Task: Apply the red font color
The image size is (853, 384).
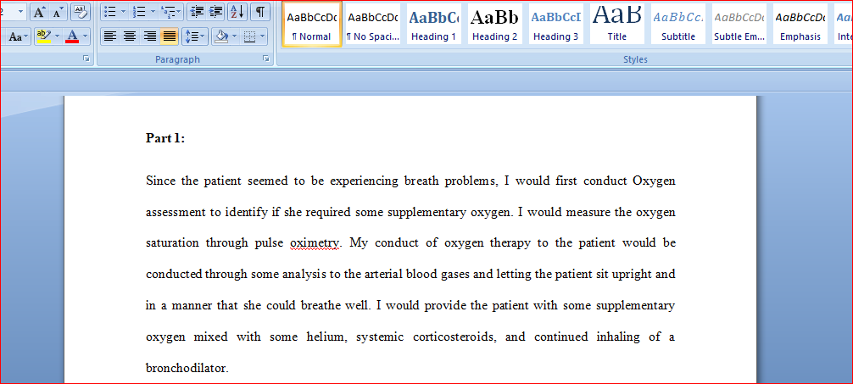Action: [x=72, y=37]
